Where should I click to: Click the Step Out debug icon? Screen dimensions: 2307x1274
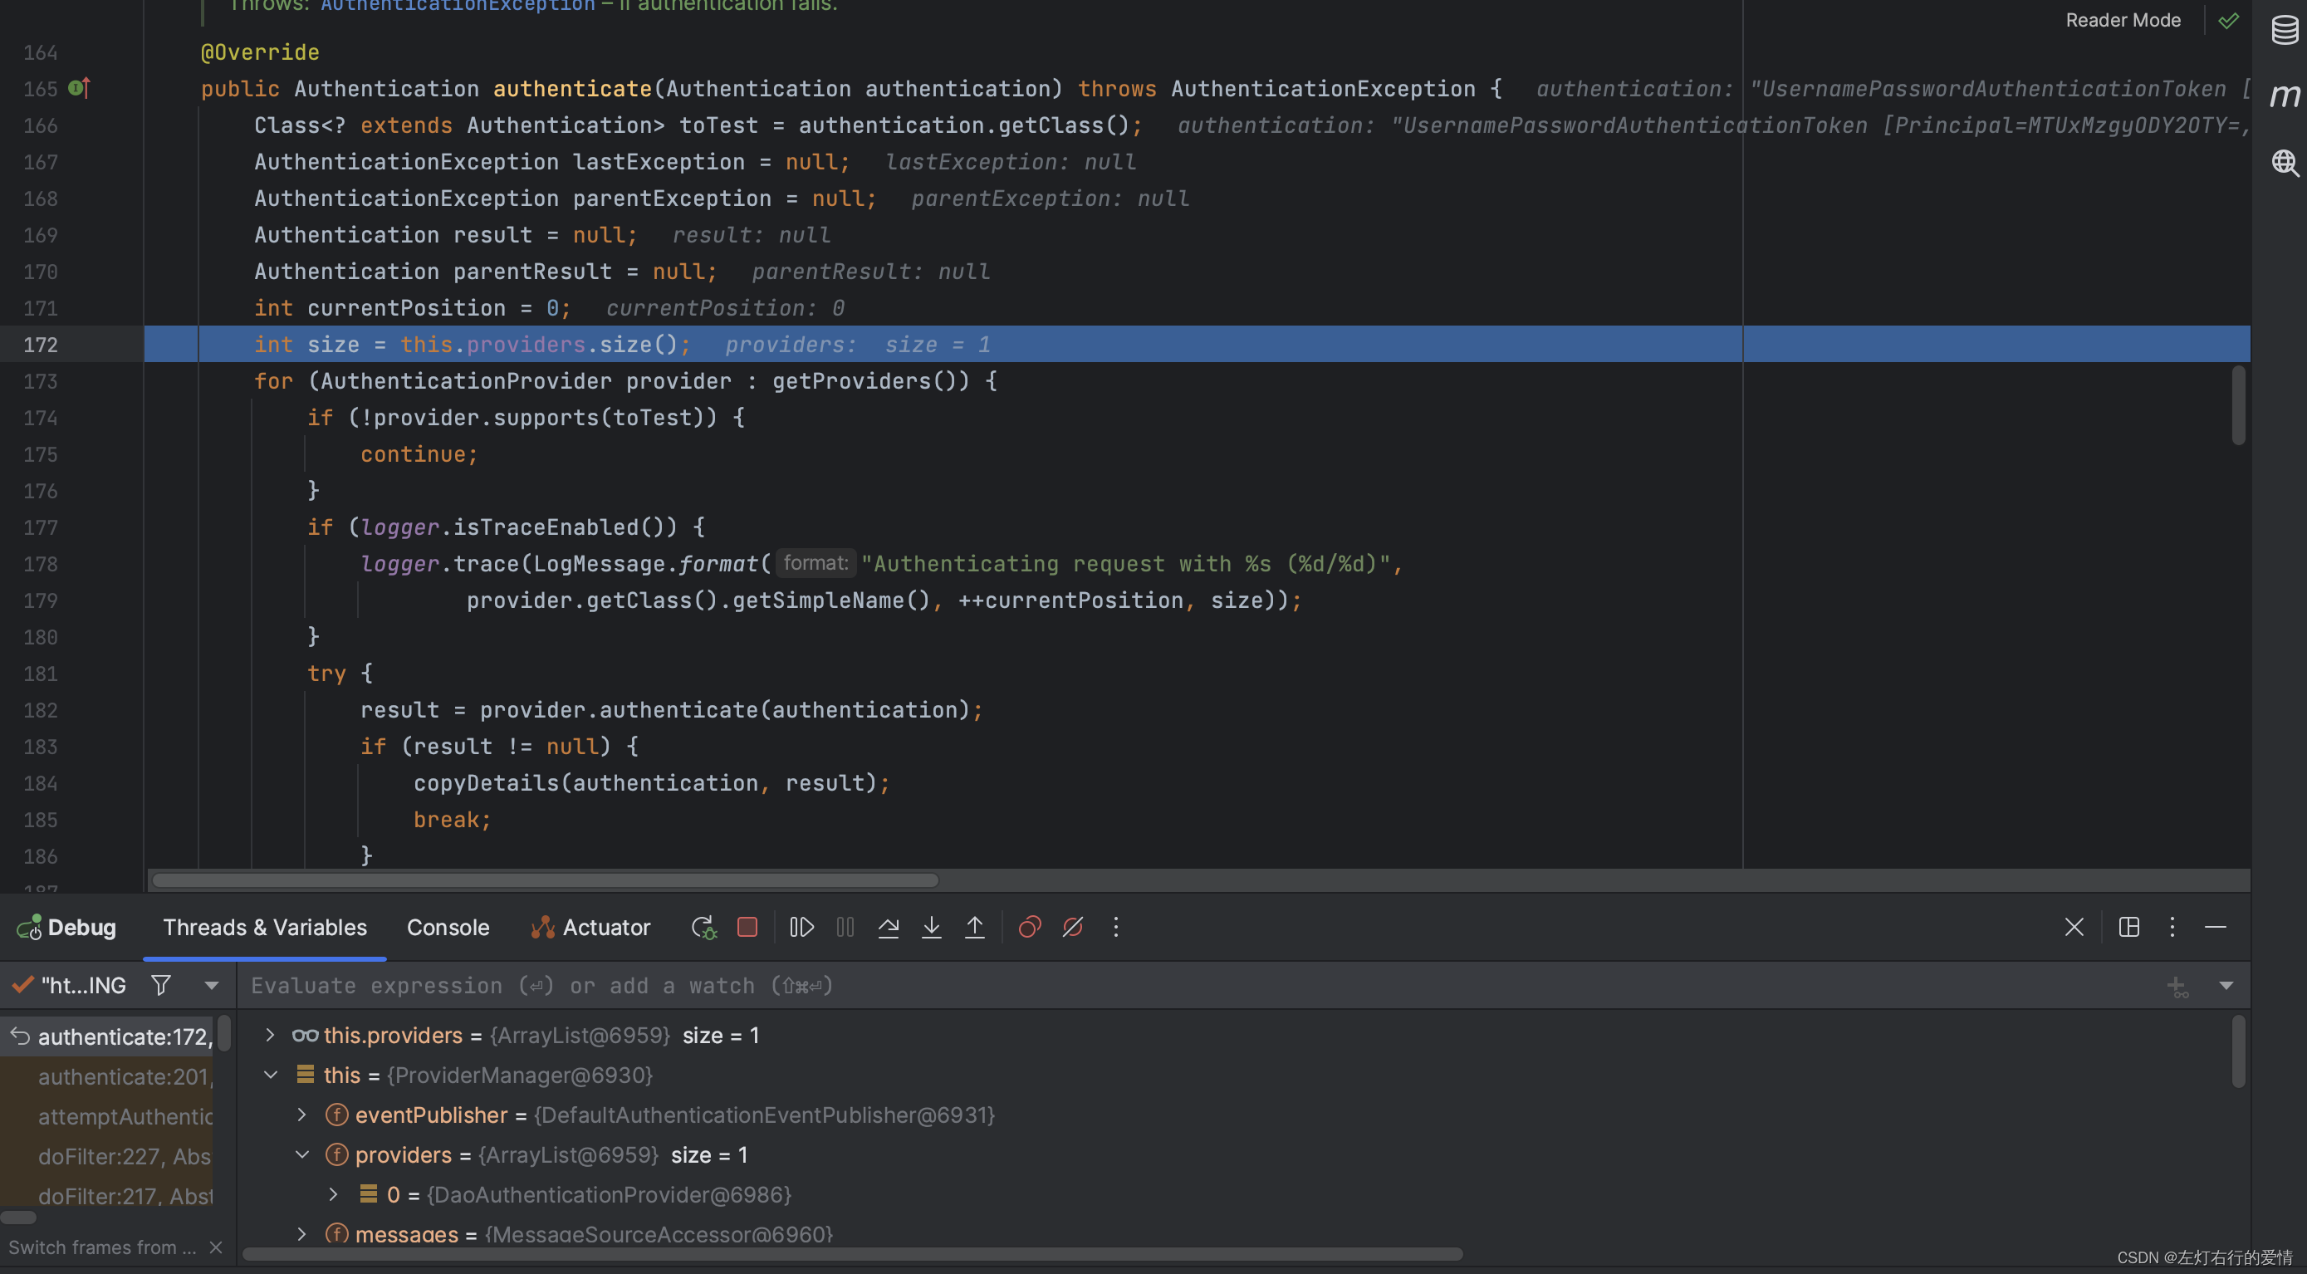(x=974, y=927)
